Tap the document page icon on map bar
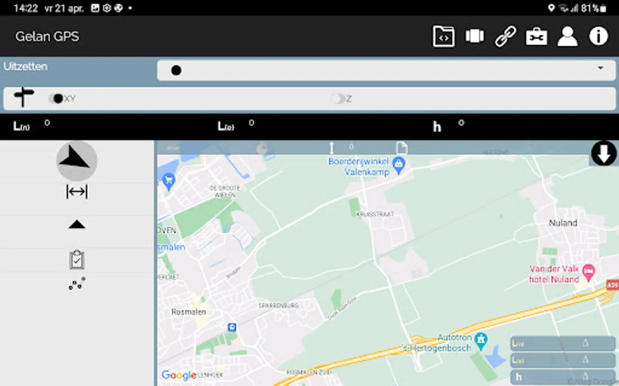This screenshot has width=619, height=386. (x=401, y=148)
